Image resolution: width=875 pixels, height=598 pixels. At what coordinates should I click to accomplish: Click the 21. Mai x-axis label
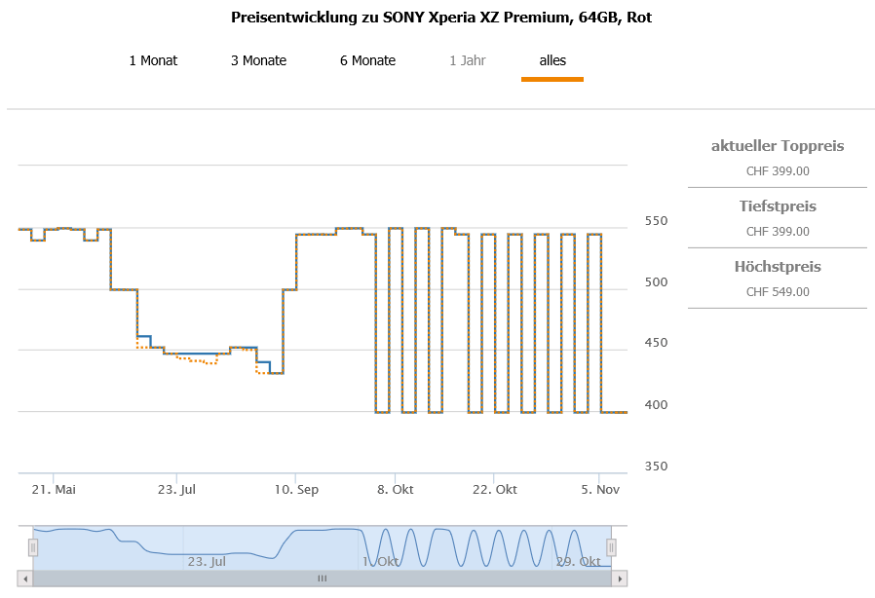[54, 489]
